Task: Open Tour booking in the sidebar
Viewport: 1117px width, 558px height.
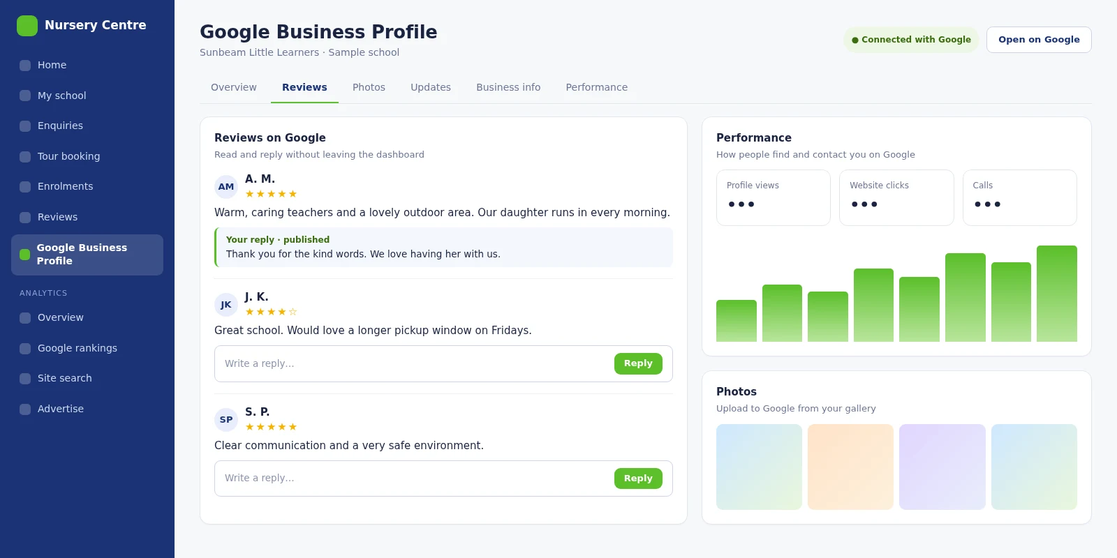Action: (87, 157)
